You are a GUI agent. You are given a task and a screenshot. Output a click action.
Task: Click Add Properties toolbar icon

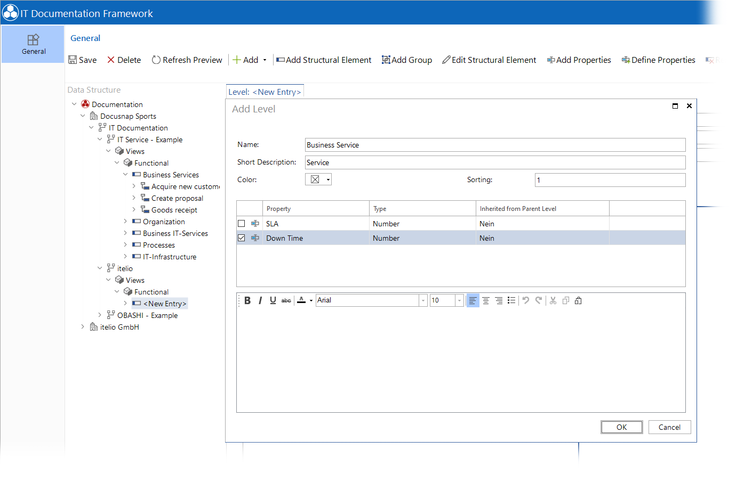tap(551, 60)
